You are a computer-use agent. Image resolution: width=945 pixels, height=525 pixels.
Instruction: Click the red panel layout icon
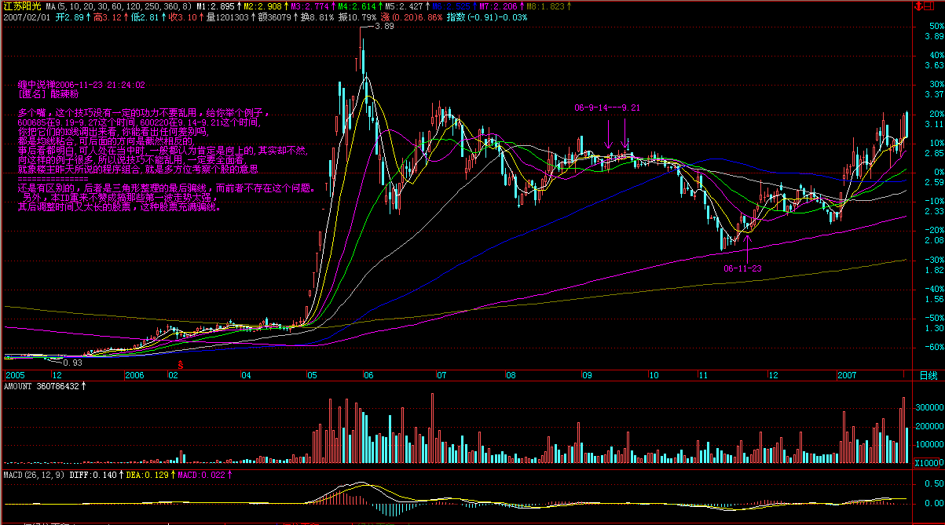929,5
